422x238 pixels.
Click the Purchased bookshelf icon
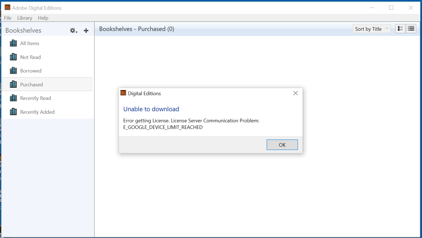point(13,84)
